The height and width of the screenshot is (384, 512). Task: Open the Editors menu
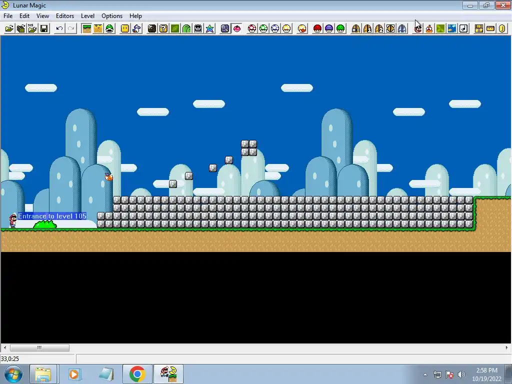65,15
